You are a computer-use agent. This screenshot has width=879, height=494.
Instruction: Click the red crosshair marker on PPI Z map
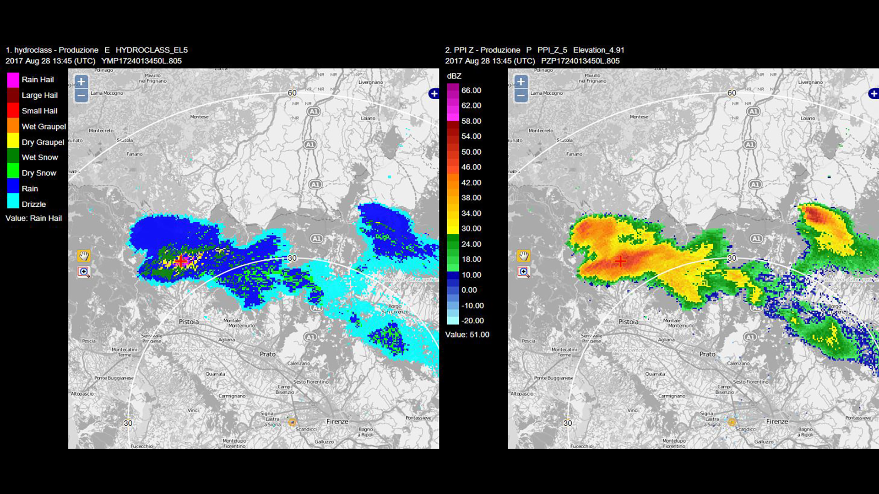pyautogui.click(x=620, y=261)
